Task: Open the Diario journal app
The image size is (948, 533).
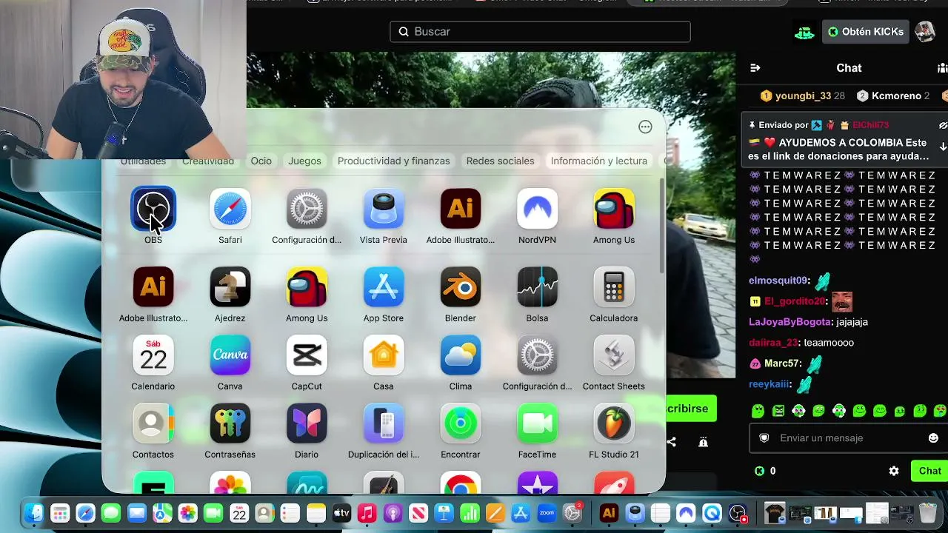Action: coord(307,423)
